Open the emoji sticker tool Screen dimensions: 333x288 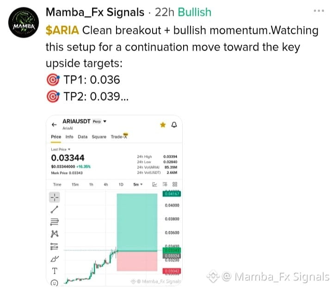[55, 283]
